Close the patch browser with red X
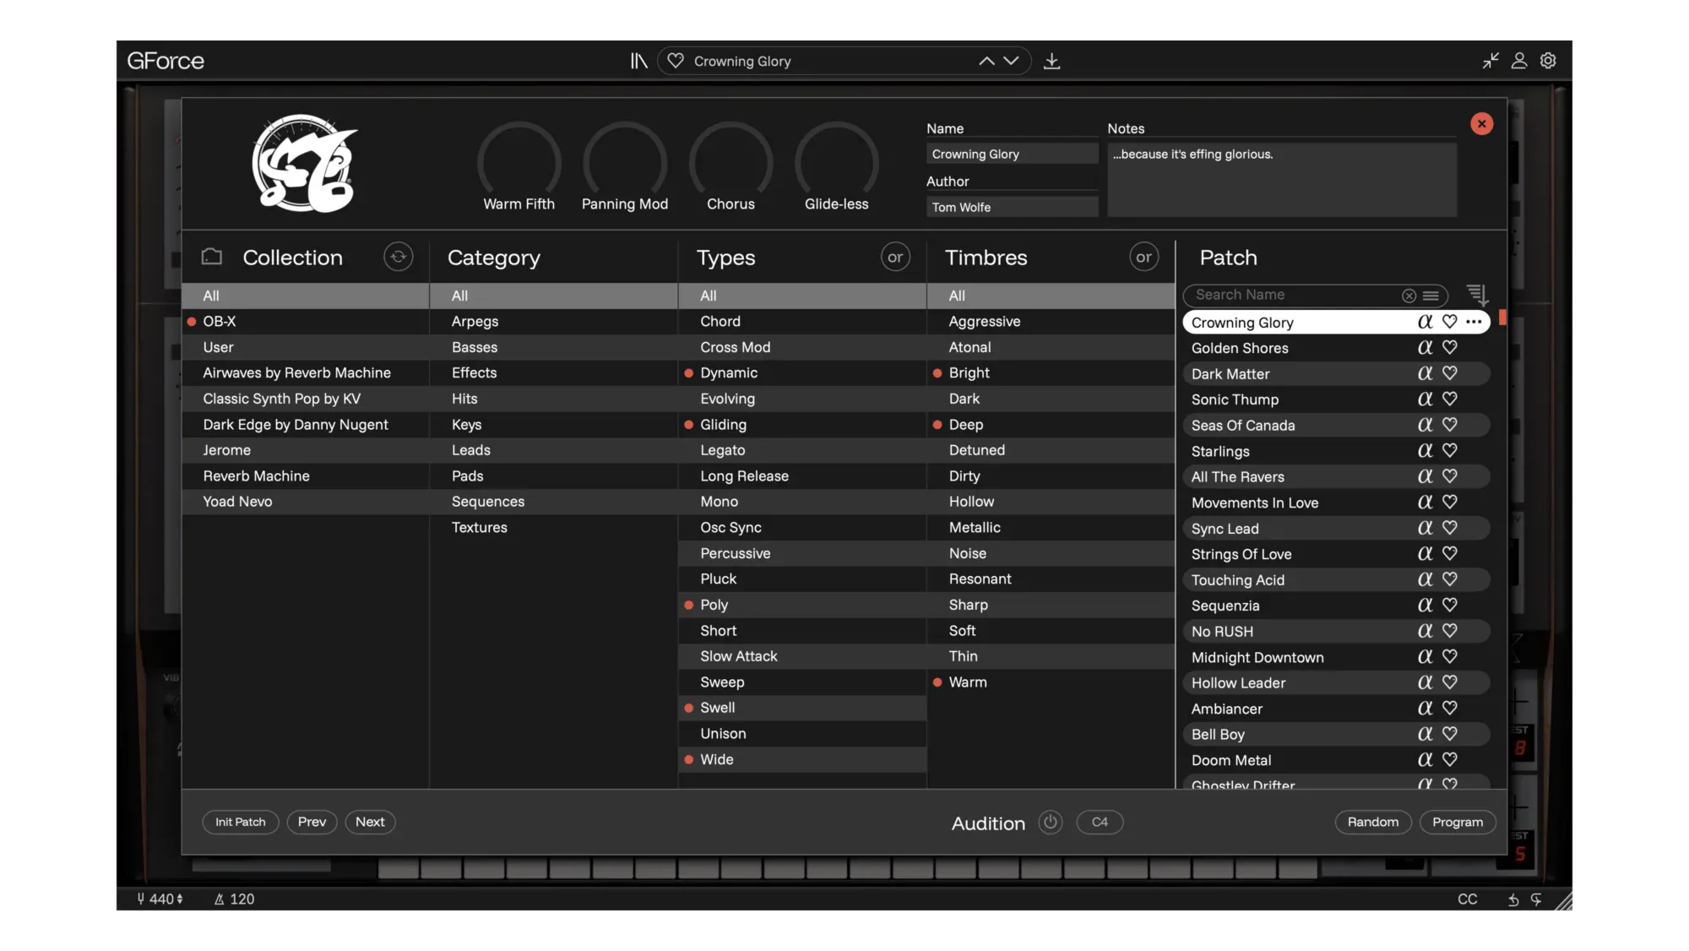Viewport: 1689px width, 951px height. tap(1481, 124)
